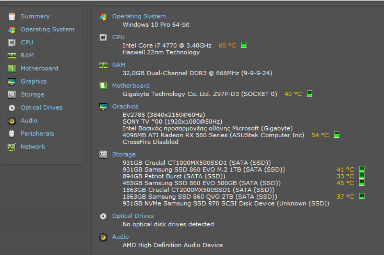Click the GPU temperature indicator next to 54 °C
Image resolution: width=384 pixels, height=255 pixels.
coord(337,135)
